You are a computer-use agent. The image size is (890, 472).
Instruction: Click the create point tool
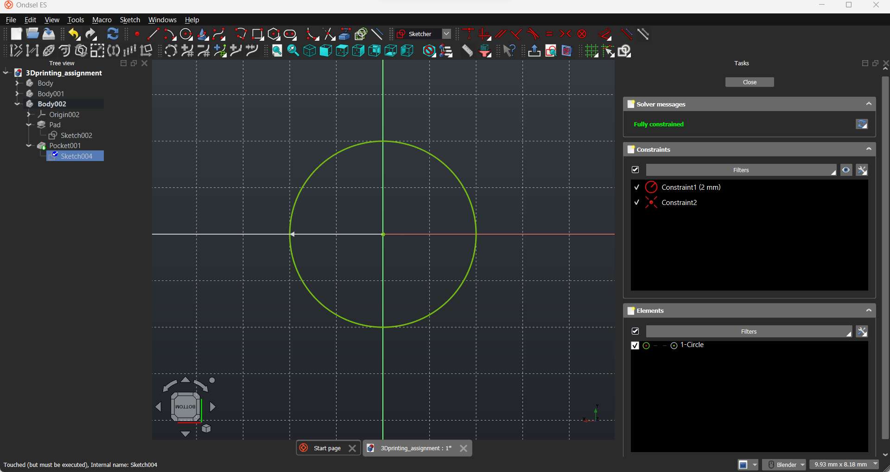pyautogui.click(x=137, y=34)
